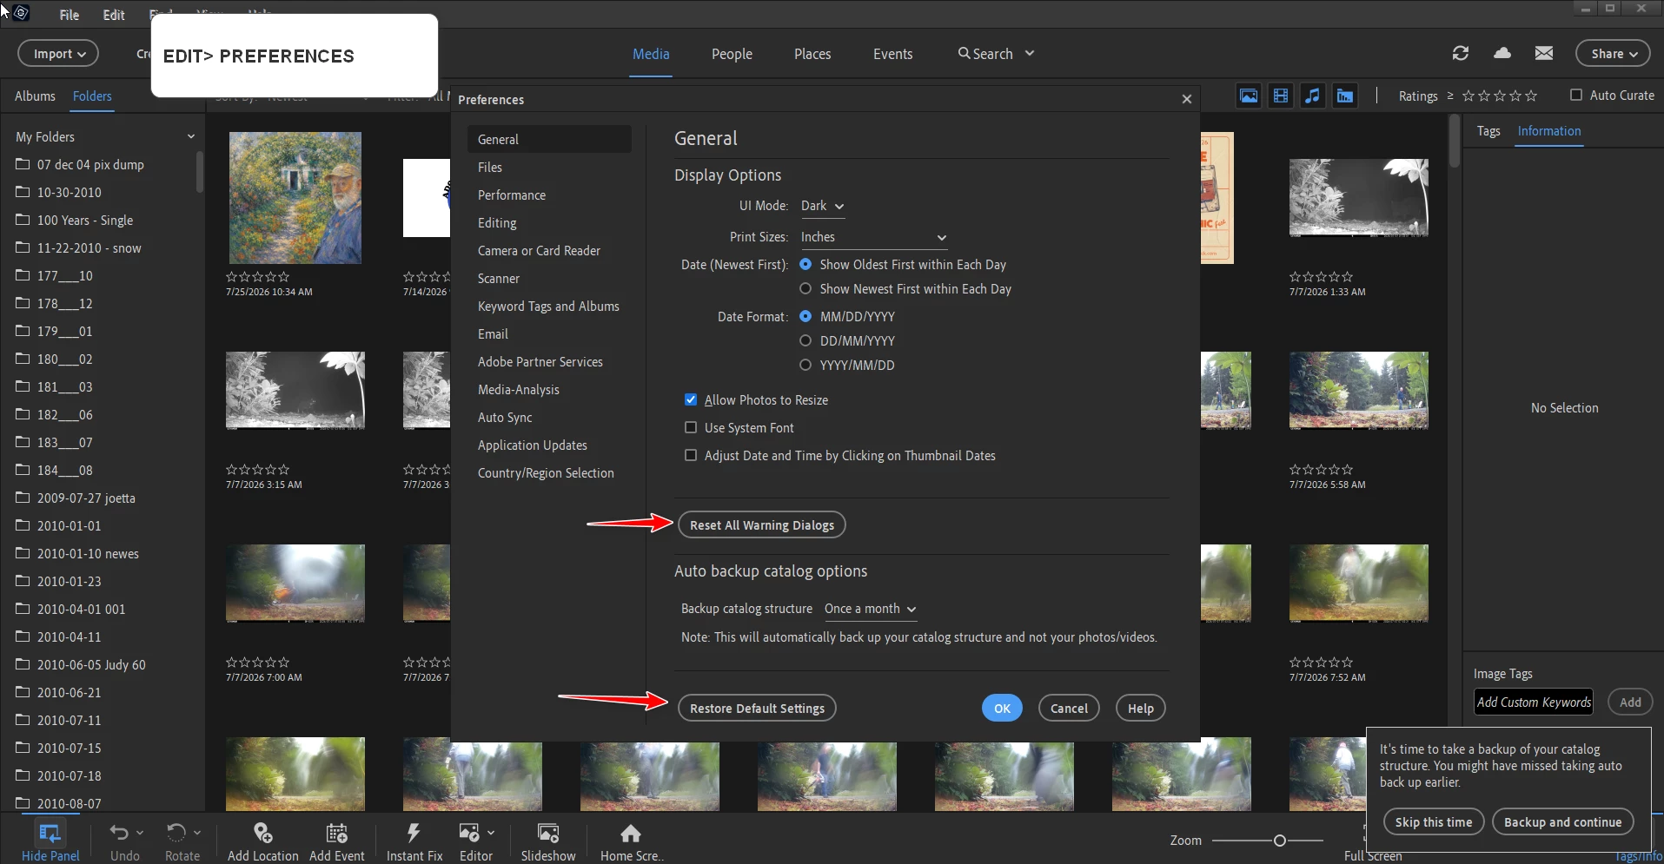The image size is (1664, 864).
Task: Click the Zoom slider handle
Action: (1279, 841)
